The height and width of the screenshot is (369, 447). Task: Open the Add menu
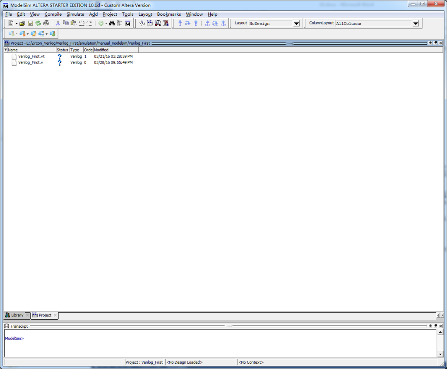point(93,14)
